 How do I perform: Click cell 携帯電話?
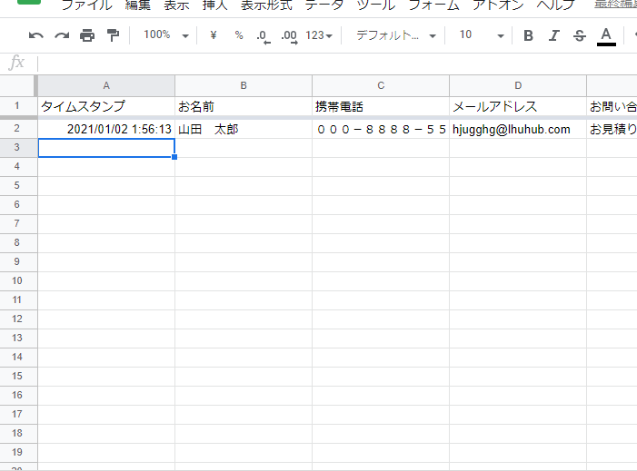pos(381,106)
